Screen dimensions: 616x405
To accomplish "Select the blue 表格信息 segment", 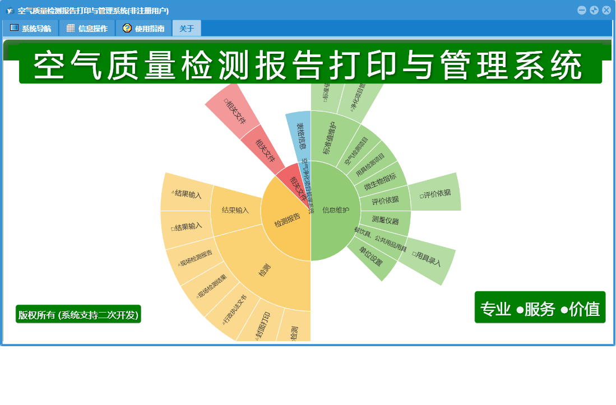I will (300, 136).
